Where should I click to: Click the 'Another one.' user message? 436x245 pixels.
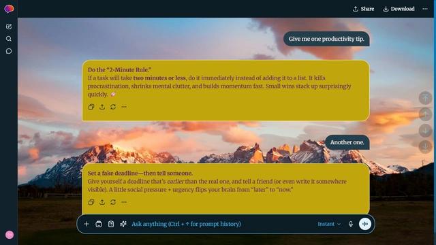347,142
